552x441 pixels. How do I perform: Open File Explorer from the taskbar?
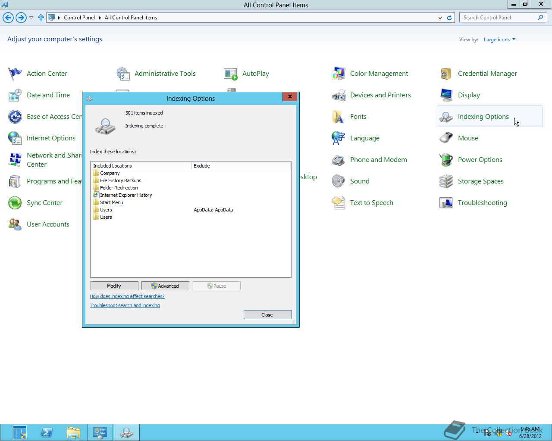point(73,432)
